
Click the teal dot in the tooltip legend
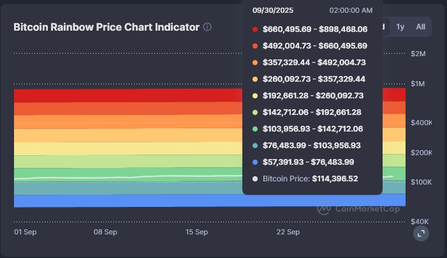255,146
